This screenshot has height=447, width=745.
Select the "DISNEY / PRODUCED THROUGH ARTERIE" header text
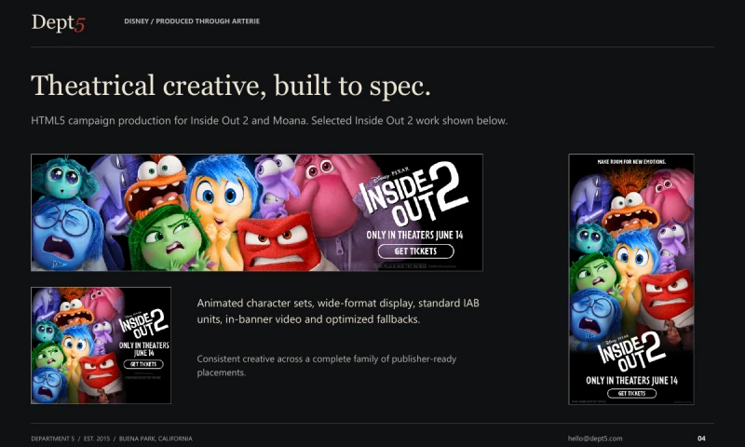[x=192, y=20]
